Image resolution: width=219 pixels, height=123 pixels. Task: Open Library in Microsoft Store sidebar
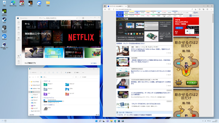click(x=19, y=57)
